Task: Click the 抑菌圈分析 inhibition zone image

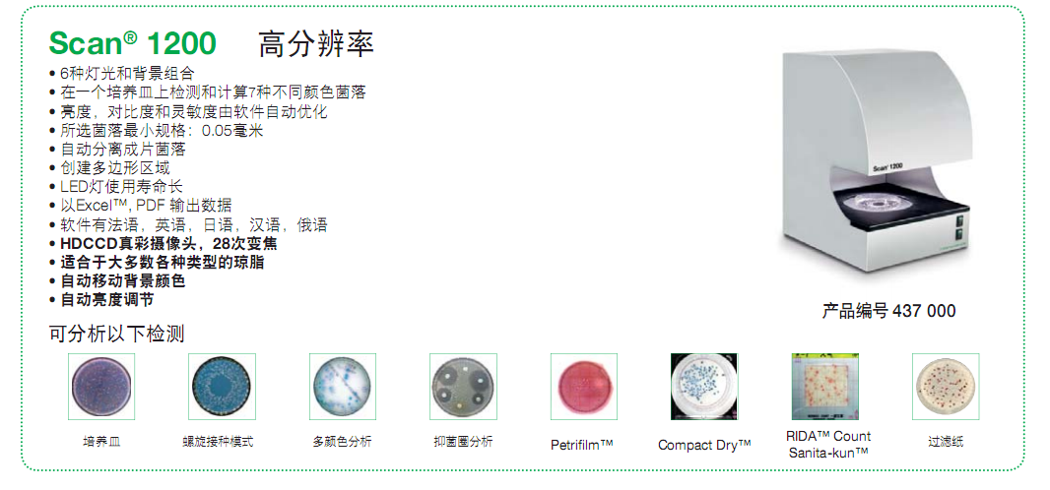Action: tap(463, 387)
